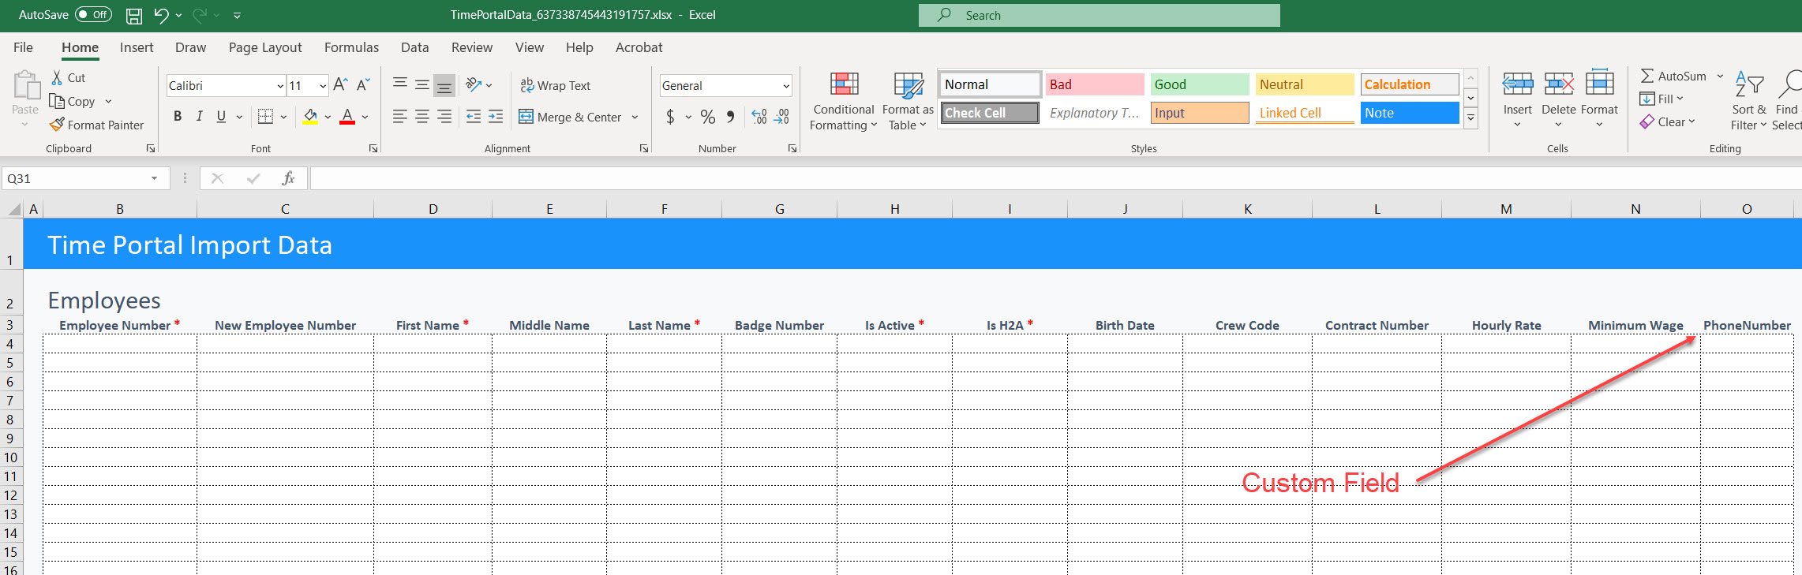The image size is (1802, 575).
Task: Click the Search box in title bar
Action: click(1099, 15)
